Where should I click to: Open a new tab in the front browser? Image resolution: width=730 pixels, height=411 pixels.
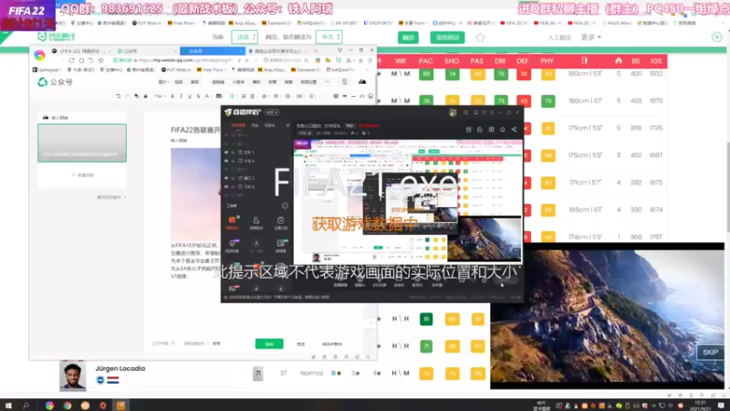pyautogui.click(x=316, y=51)
